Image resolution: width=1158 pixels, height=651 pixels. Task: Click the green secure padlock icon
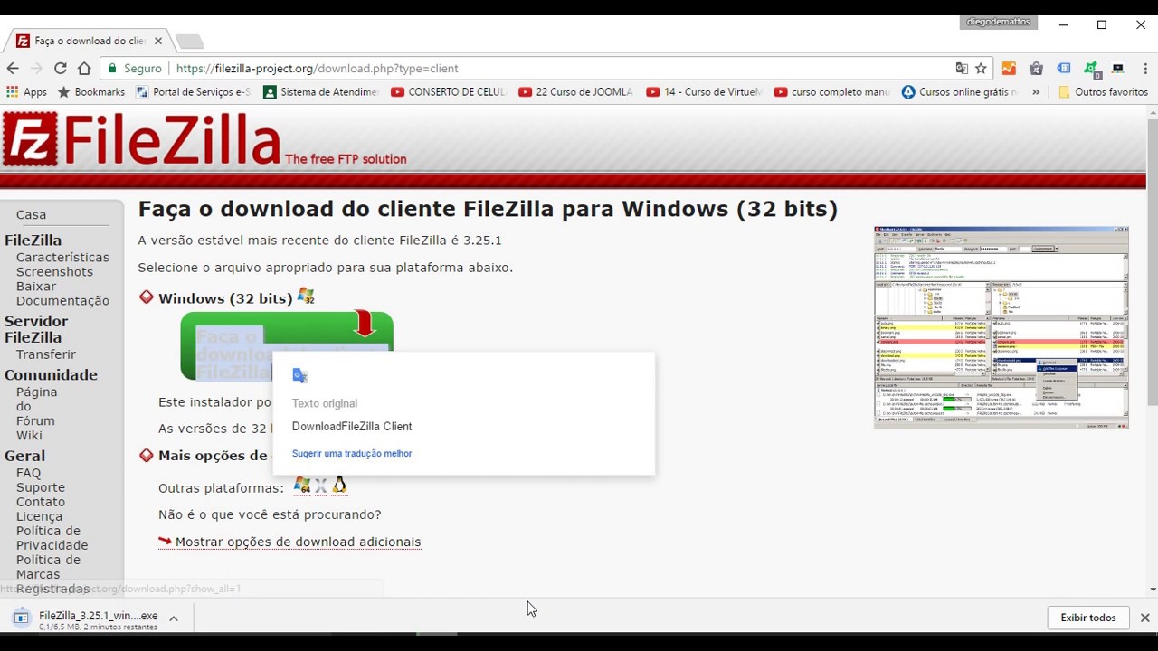pyautogui.click(x=112, y=68)
